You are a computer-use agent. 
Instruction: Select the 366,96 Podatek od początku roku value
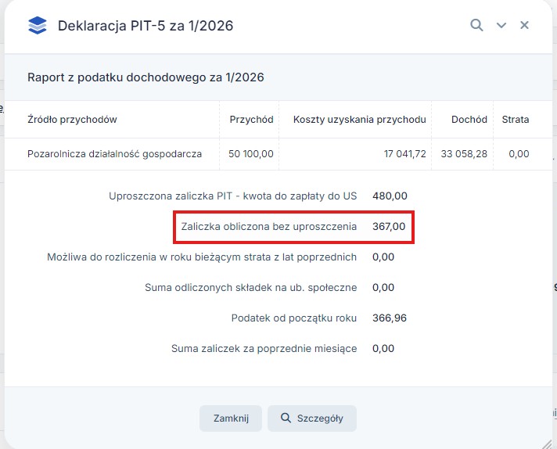click(x=390, y=318)
